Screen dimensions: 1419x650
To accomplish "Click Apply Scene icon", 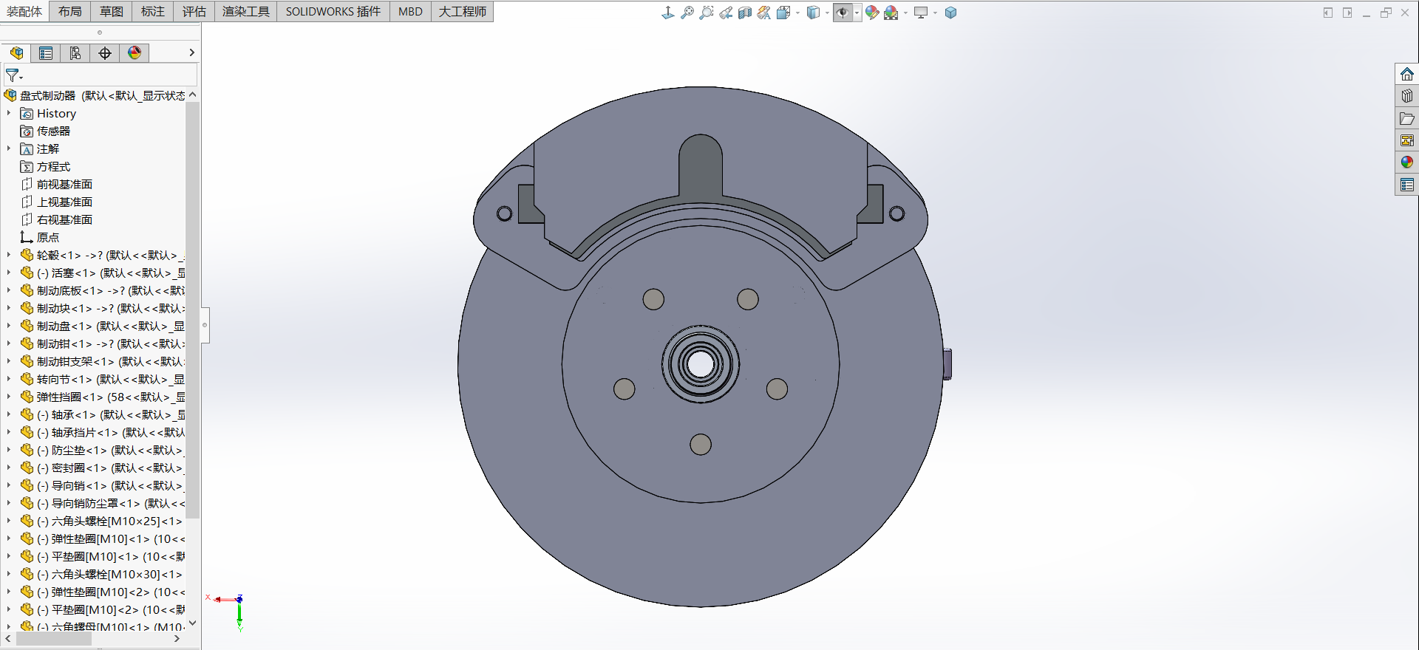I will click(891, 13).
